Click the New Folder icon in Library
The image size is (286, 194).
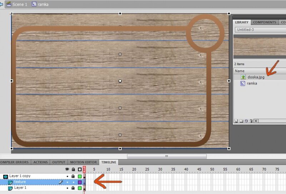click(x=241, y=121)
